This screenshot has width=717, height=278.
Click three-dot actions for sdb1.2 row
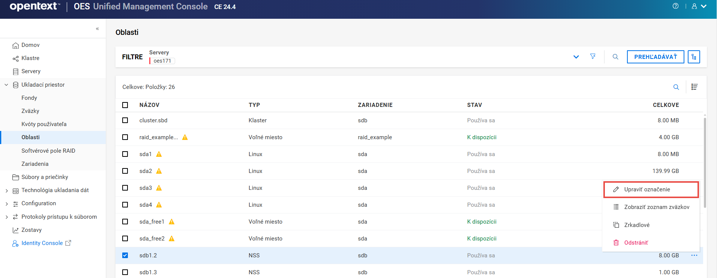[694, 255]
